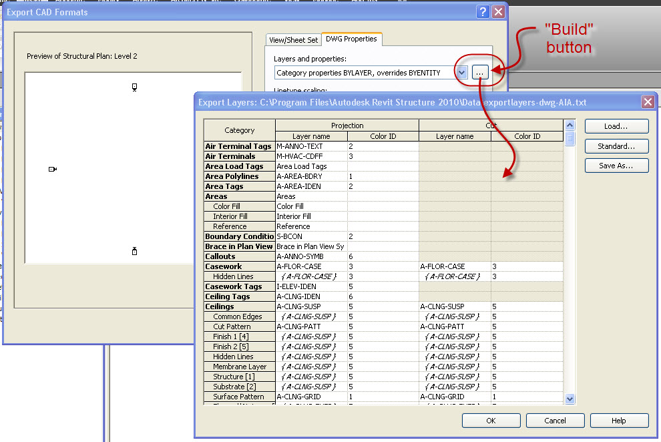Select the Structure [1] subcategory

[240, 377]
